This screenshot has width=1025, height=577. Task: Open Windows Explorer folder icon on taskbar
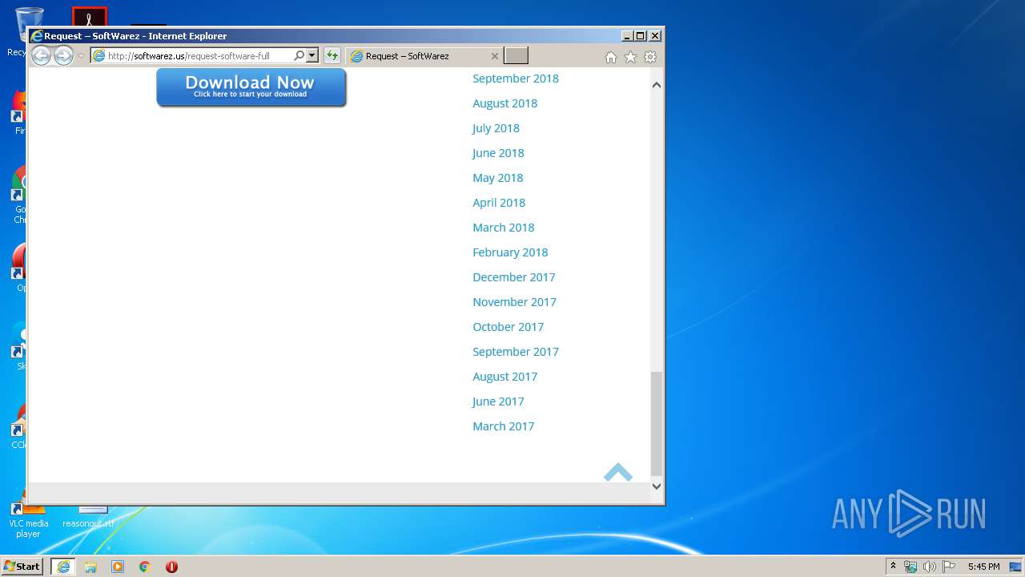90,567
